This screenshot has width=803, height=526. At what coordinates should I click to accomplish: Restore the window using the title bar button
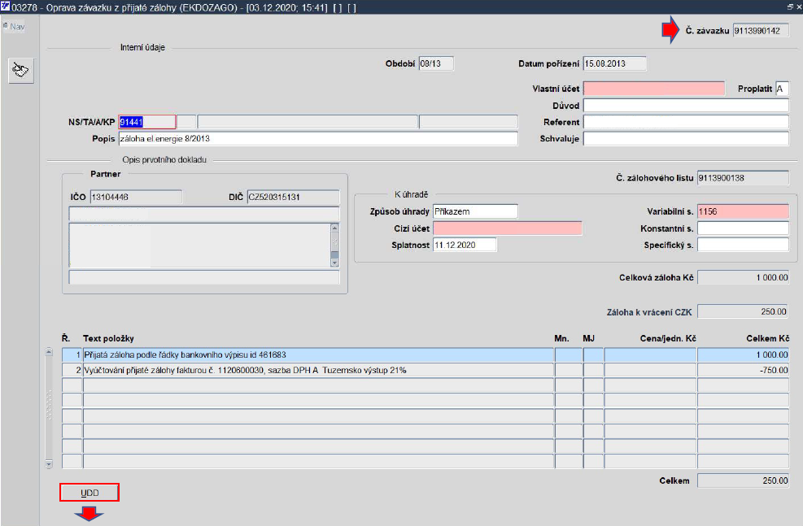coord(788,7)
